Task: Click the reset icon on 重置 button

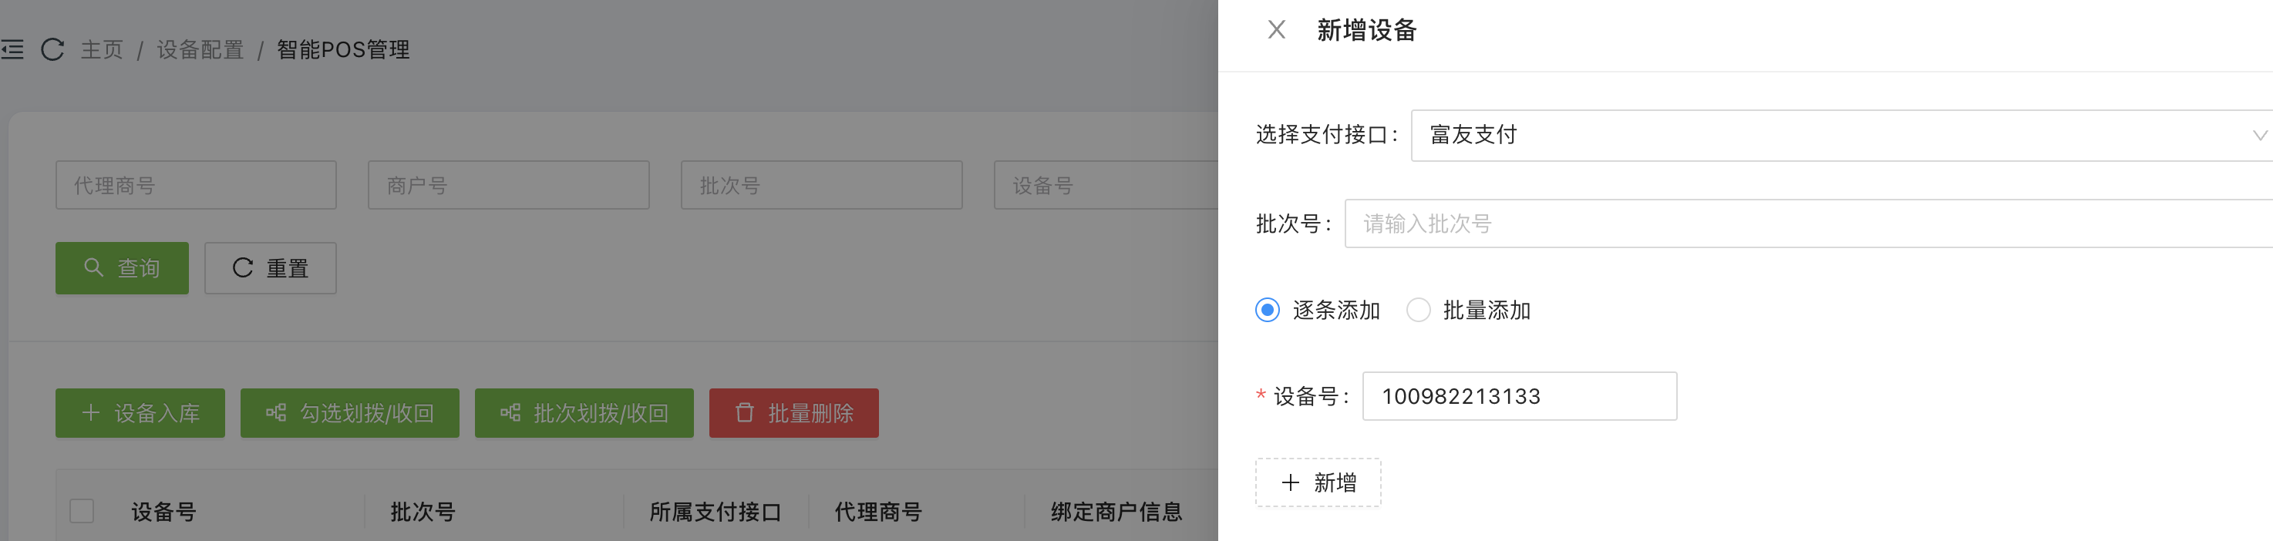Action: click(243, 267)
